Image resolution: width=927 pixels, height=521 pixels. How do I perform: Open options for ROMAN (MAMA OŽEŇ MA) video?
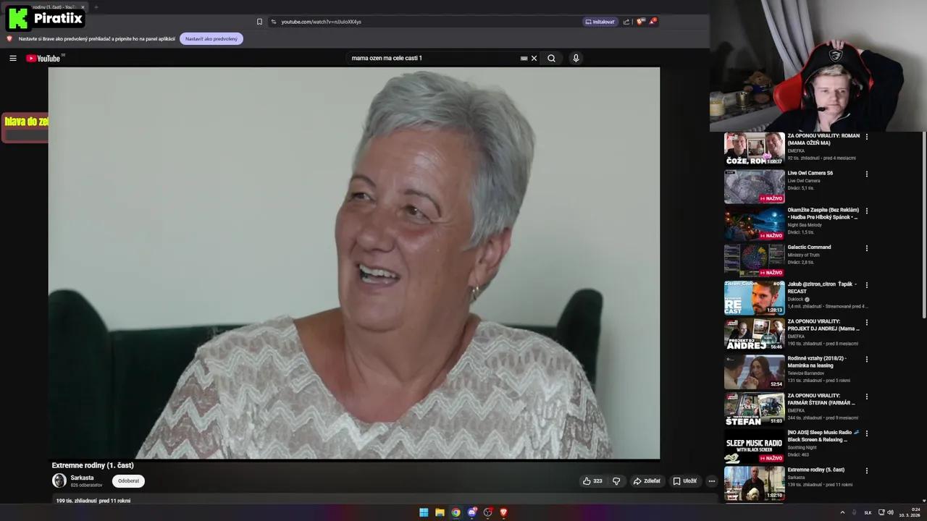(x=866, y=137)
